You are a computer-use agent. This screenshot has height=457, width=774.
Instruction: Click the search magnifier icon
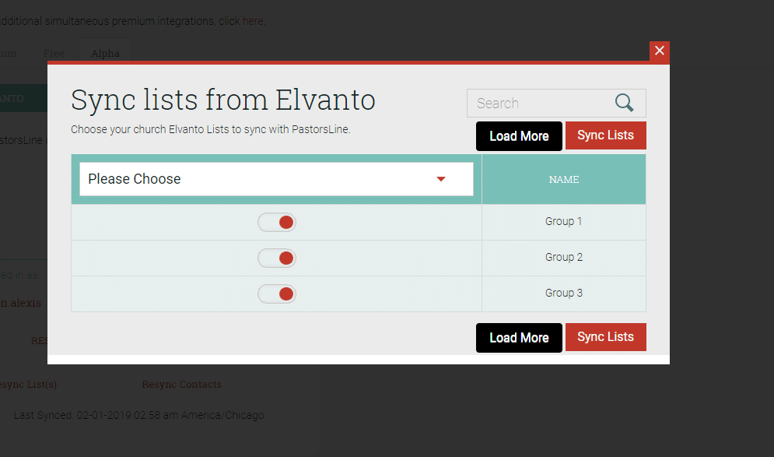point(625,103)
